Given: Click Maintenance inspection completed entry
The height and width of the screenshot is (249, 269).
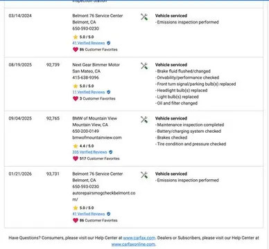Looking at the screenshot, I should tap(189, 125).
